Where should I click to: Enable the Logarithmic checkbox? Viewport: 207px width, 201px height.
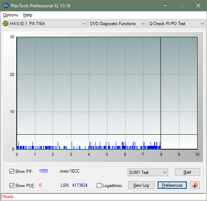pos(99,186)
